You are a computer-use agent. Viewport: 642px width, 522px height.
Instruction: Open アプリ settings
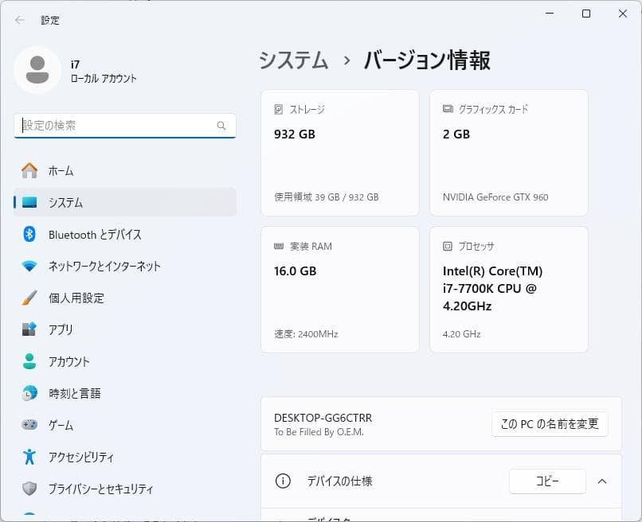pyautogui.click(x=29, y=329)
